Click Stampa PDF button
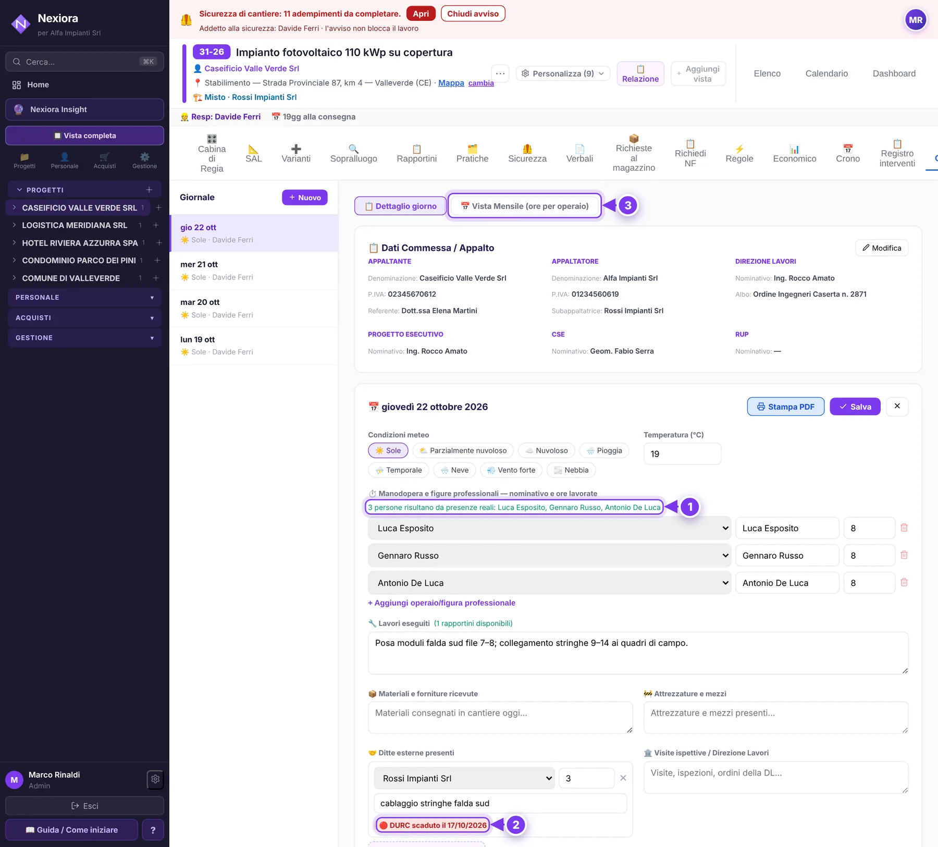The image size is (938, 847). click(x=785, y=407)
